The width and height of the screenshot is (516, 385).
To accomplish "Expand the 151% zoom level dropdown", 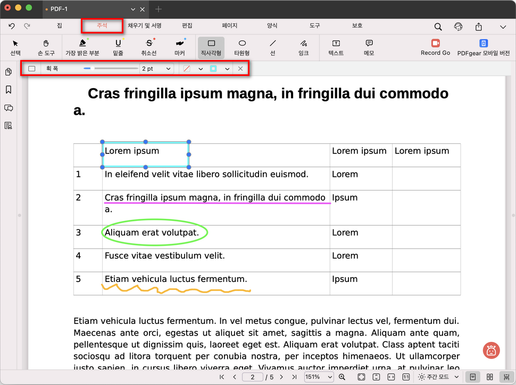I will [319, 377].
